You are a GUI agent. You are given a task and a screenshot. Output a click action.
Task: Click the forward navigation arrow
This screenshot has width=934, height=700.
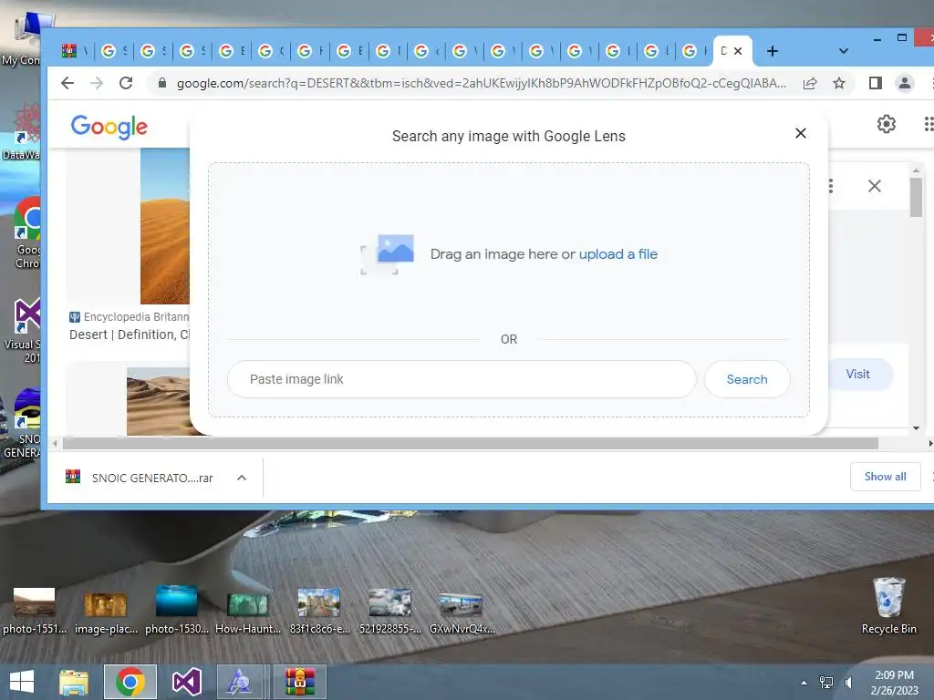[97, 83]
